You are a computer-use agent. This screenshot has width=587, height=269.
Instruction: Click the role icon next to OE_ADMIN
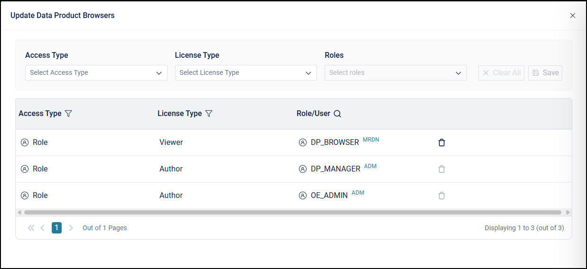point(303,196)
